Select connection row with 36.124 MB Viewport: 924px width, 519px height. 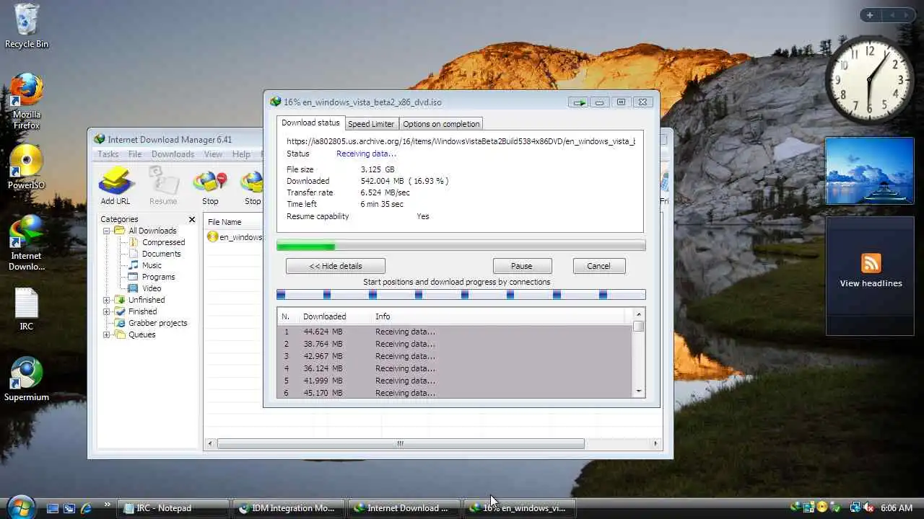click(455, 368)
